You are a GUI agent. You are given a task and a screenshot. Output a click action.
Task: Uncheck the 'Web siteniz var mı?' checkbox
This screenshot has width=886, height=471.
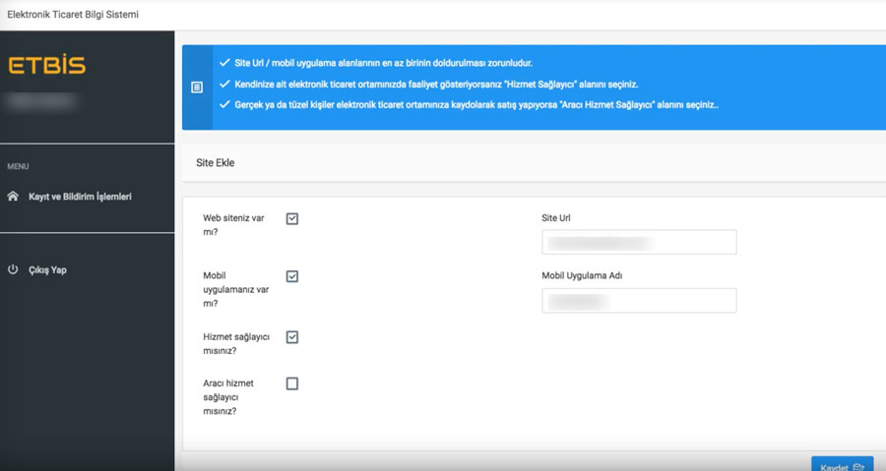click(292, 219)
